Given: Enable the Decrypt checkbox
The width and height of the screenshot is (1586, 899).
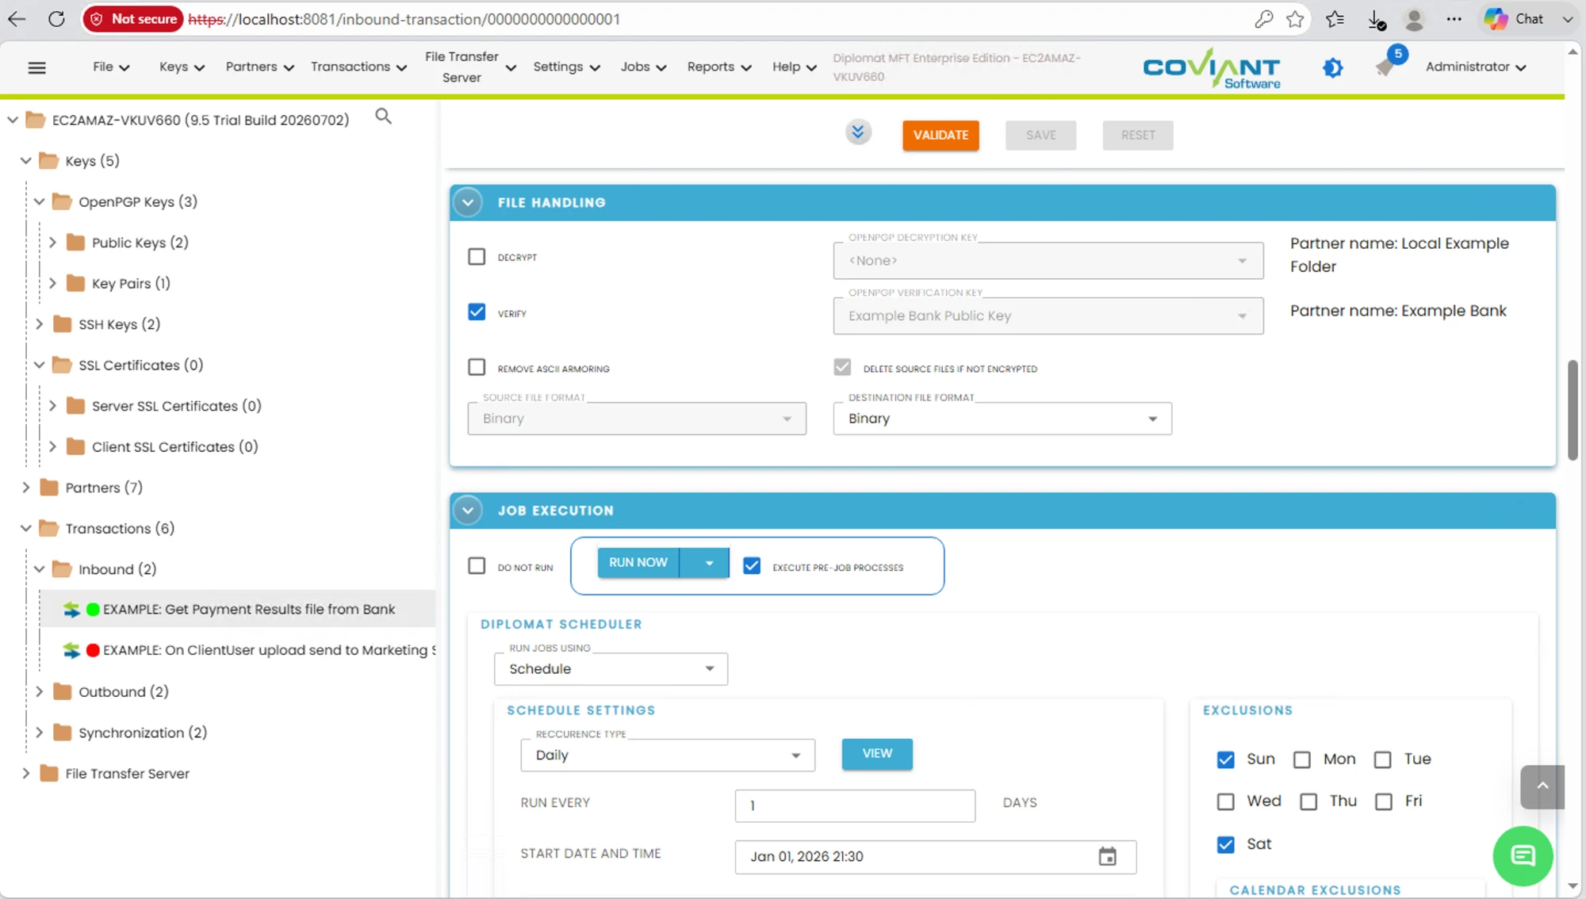Looking at the screenshot, I should click(477, 257).
